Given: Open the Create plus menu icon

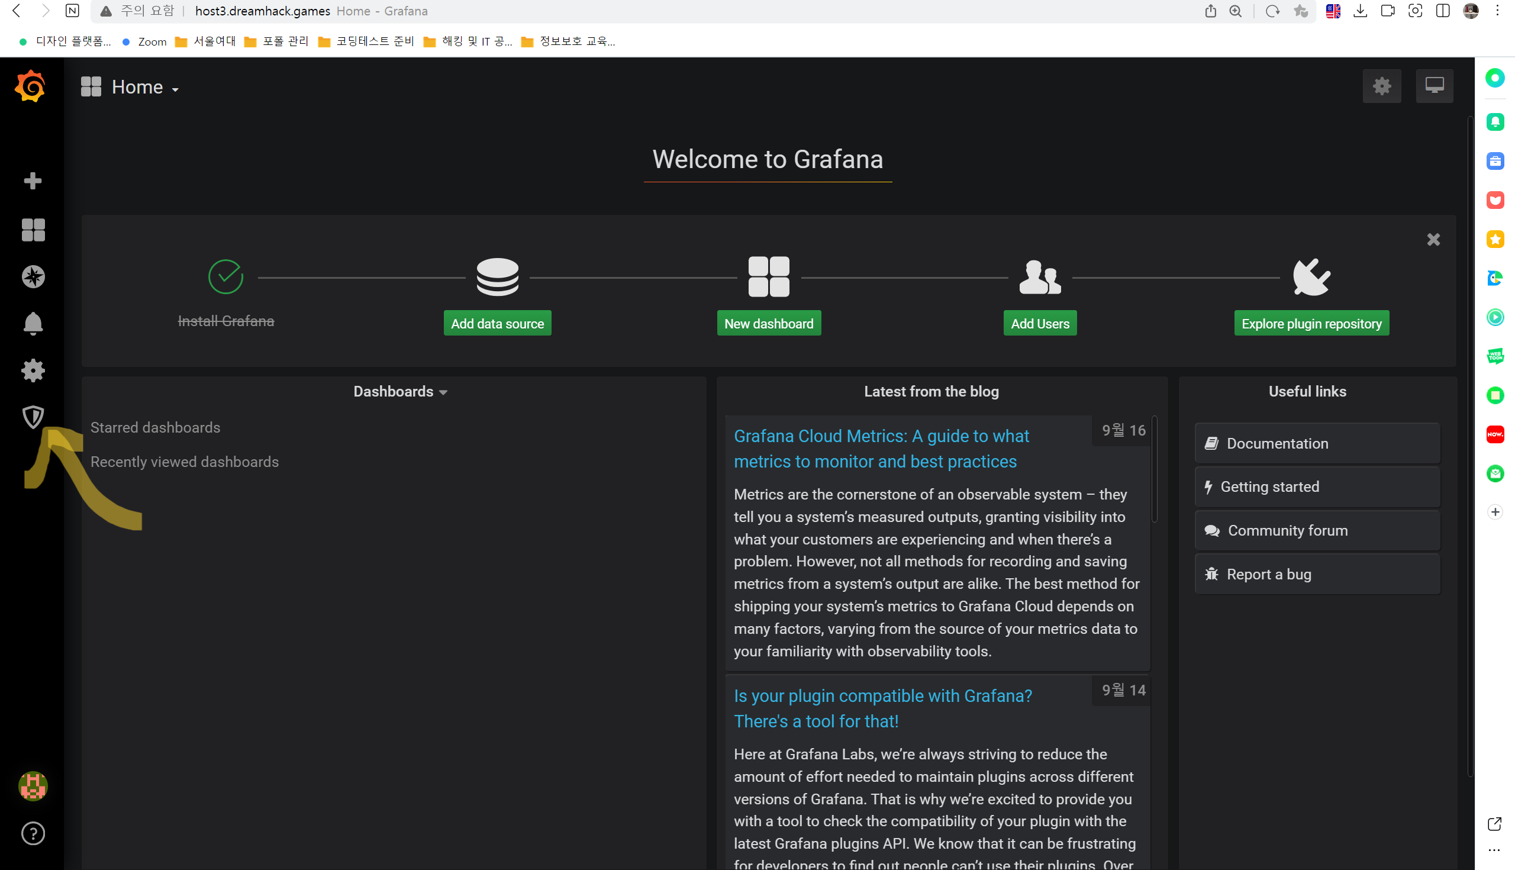Looking at the screenshot, I should (x=33, y=181).
